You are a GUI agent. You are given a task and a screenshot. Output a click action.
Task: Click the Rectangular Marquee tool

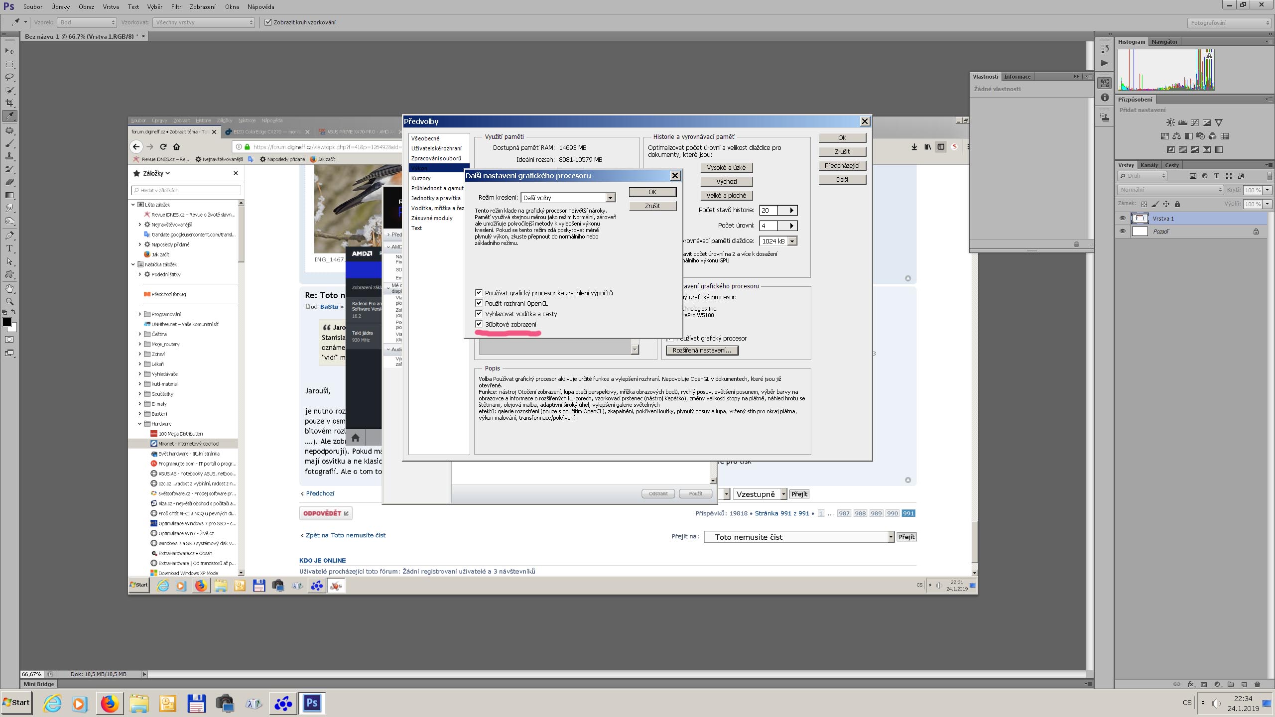(9, 64)
